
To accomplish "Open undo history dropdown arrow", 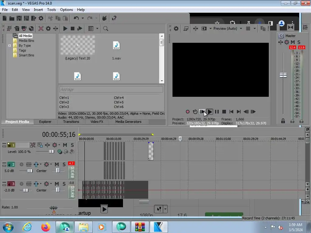I will tap(83, 18).
